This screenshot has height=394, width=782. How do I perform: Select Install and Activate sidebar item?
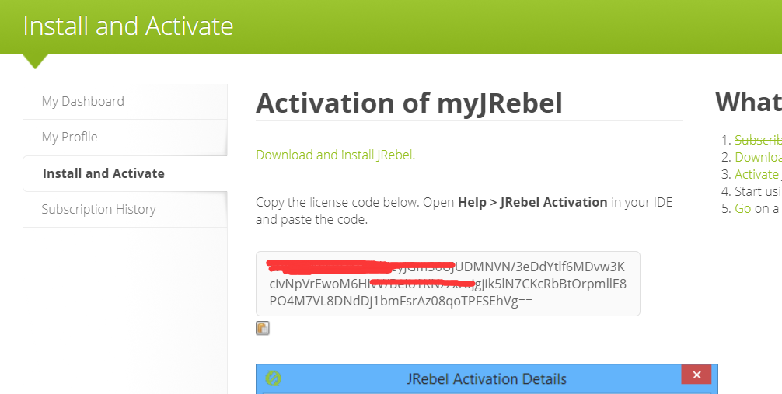(103, 173)
